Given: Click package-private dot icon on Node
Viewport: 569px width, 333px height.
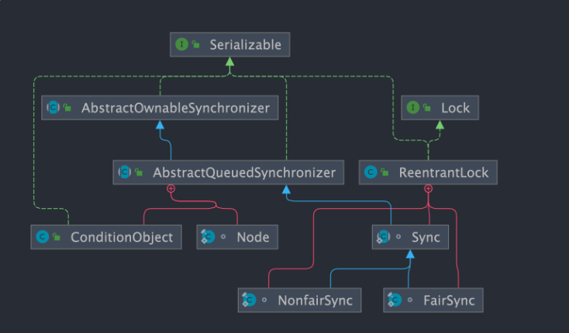Looking at the screenshot, I should point(223,237).
